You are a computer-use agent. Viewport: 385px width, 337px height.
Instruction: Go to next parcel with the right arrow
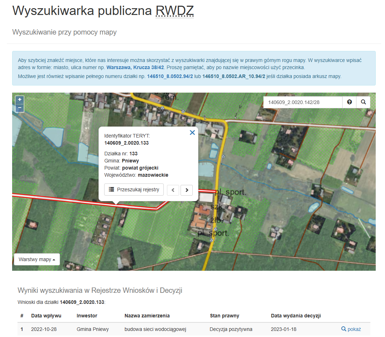187,190
